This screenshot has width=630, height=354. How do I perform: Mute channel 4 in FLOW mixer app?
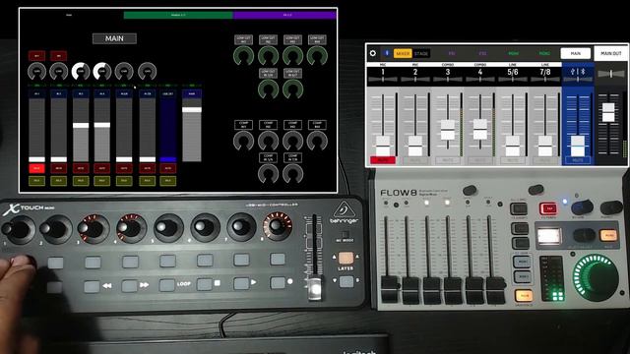click(x=480, y=160)
